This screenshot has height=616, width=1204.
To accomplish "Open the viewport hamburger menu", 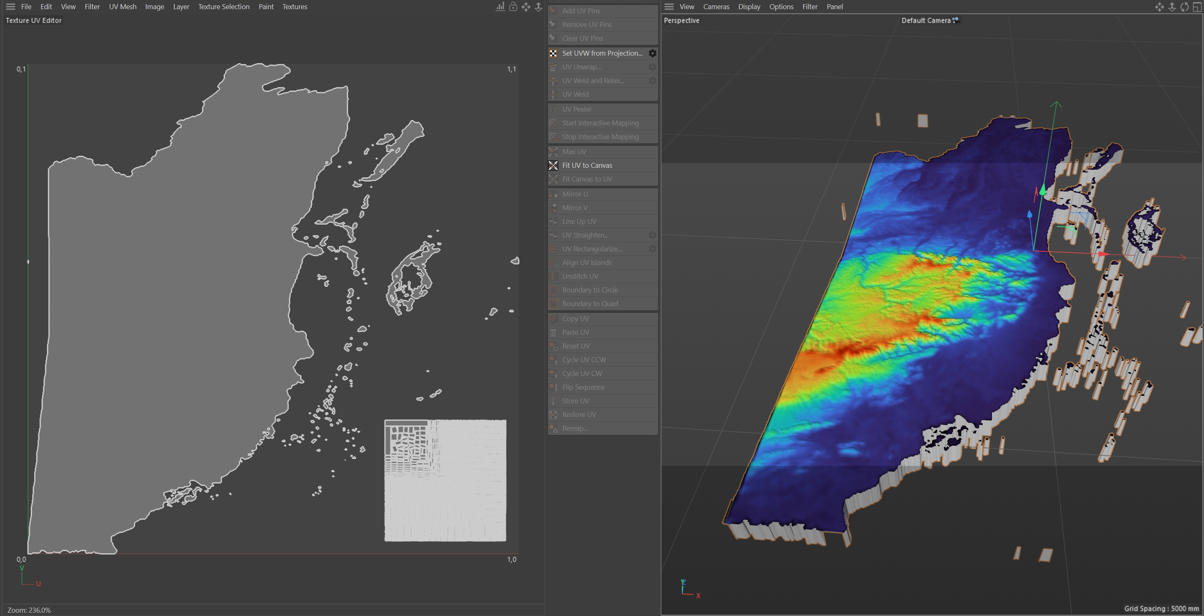I will coord(669,7).
